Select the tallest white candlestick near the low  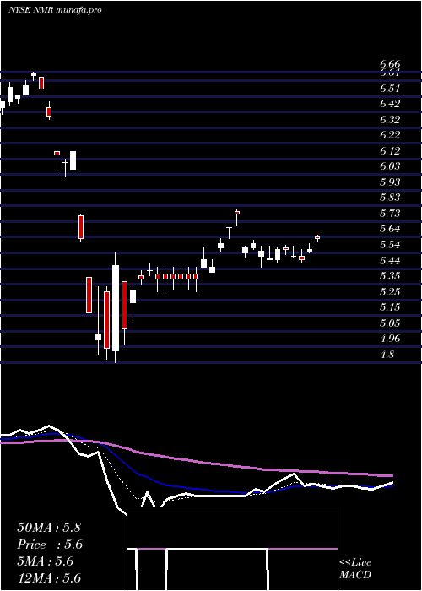[116, 308]
